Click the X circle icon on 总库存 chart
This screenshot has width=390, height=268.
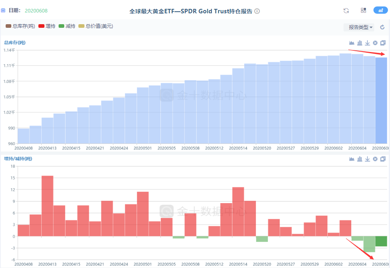[x=375, y=43]
